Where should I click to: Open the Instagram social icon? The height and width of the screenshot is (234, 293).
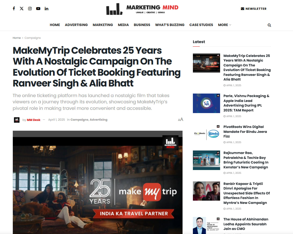click(30, 9)
